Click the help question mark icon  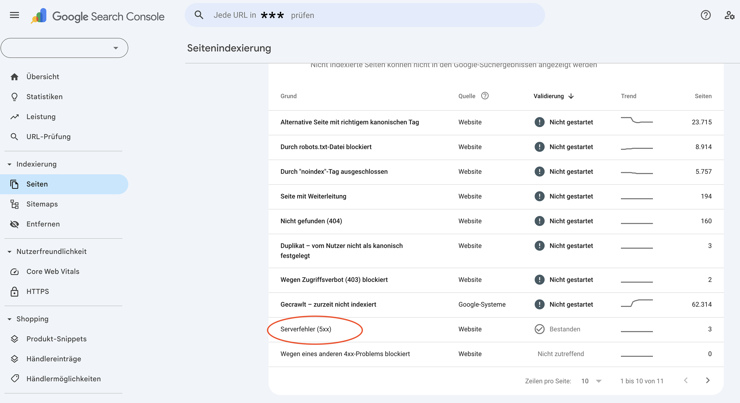click(x=705, y=15)
